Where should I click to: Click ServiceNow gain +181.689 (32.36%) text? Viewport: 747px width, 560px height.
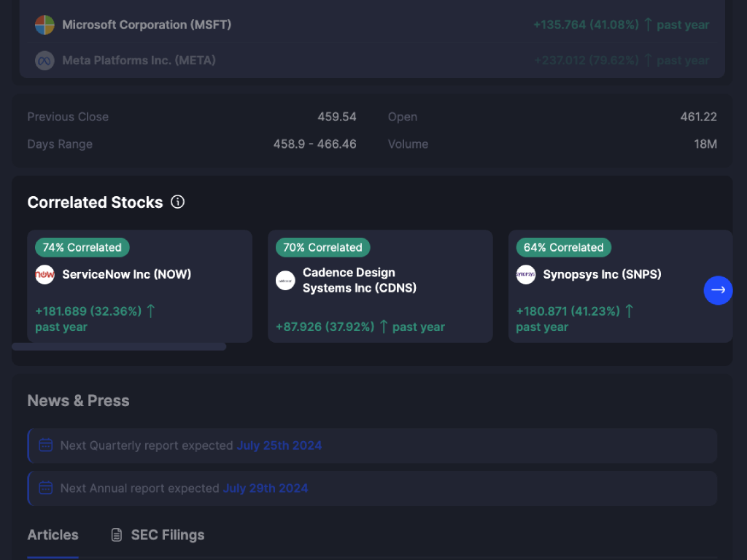coord(88,311)
